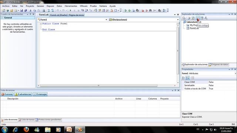Click the Paste toolbar icon
This screenshot has height=133, width=237.
point(39,10)
